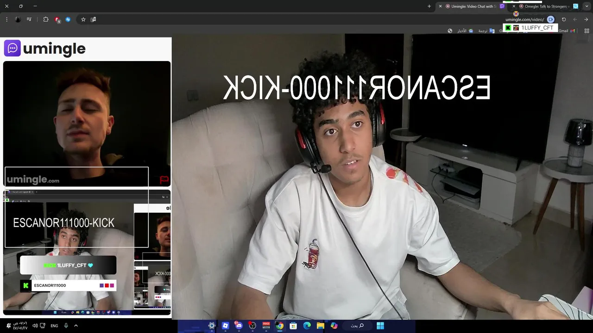593x333 pixels.
Task: Open Roblox from taskbar
Action: point(225,326)
